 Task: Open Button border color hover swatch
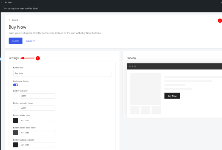click(16, 133)
